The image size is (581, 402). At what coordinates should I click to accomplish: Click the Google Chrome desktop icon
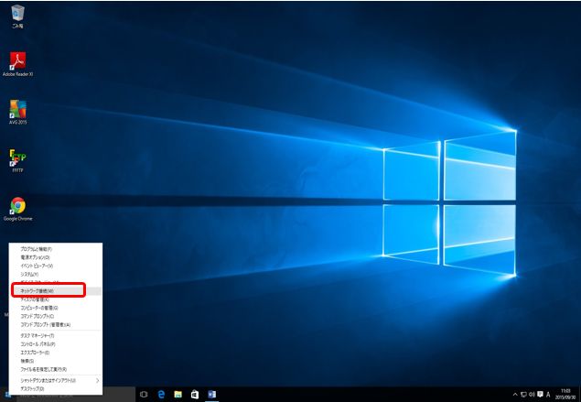(17, 205)
